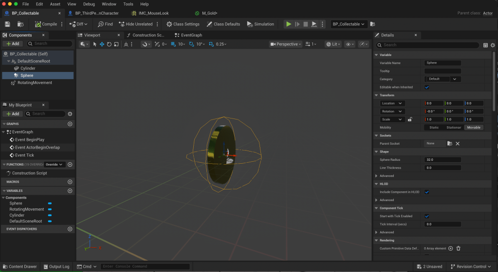The height and width of the screenshot is (272, 498).
Task: Collapse the Transform section
Action: click(376, 95)
